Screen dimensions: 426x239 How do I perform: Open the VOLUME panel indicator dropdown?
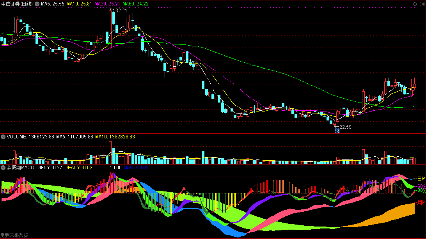pyautogui.click(x=3, y=137)
